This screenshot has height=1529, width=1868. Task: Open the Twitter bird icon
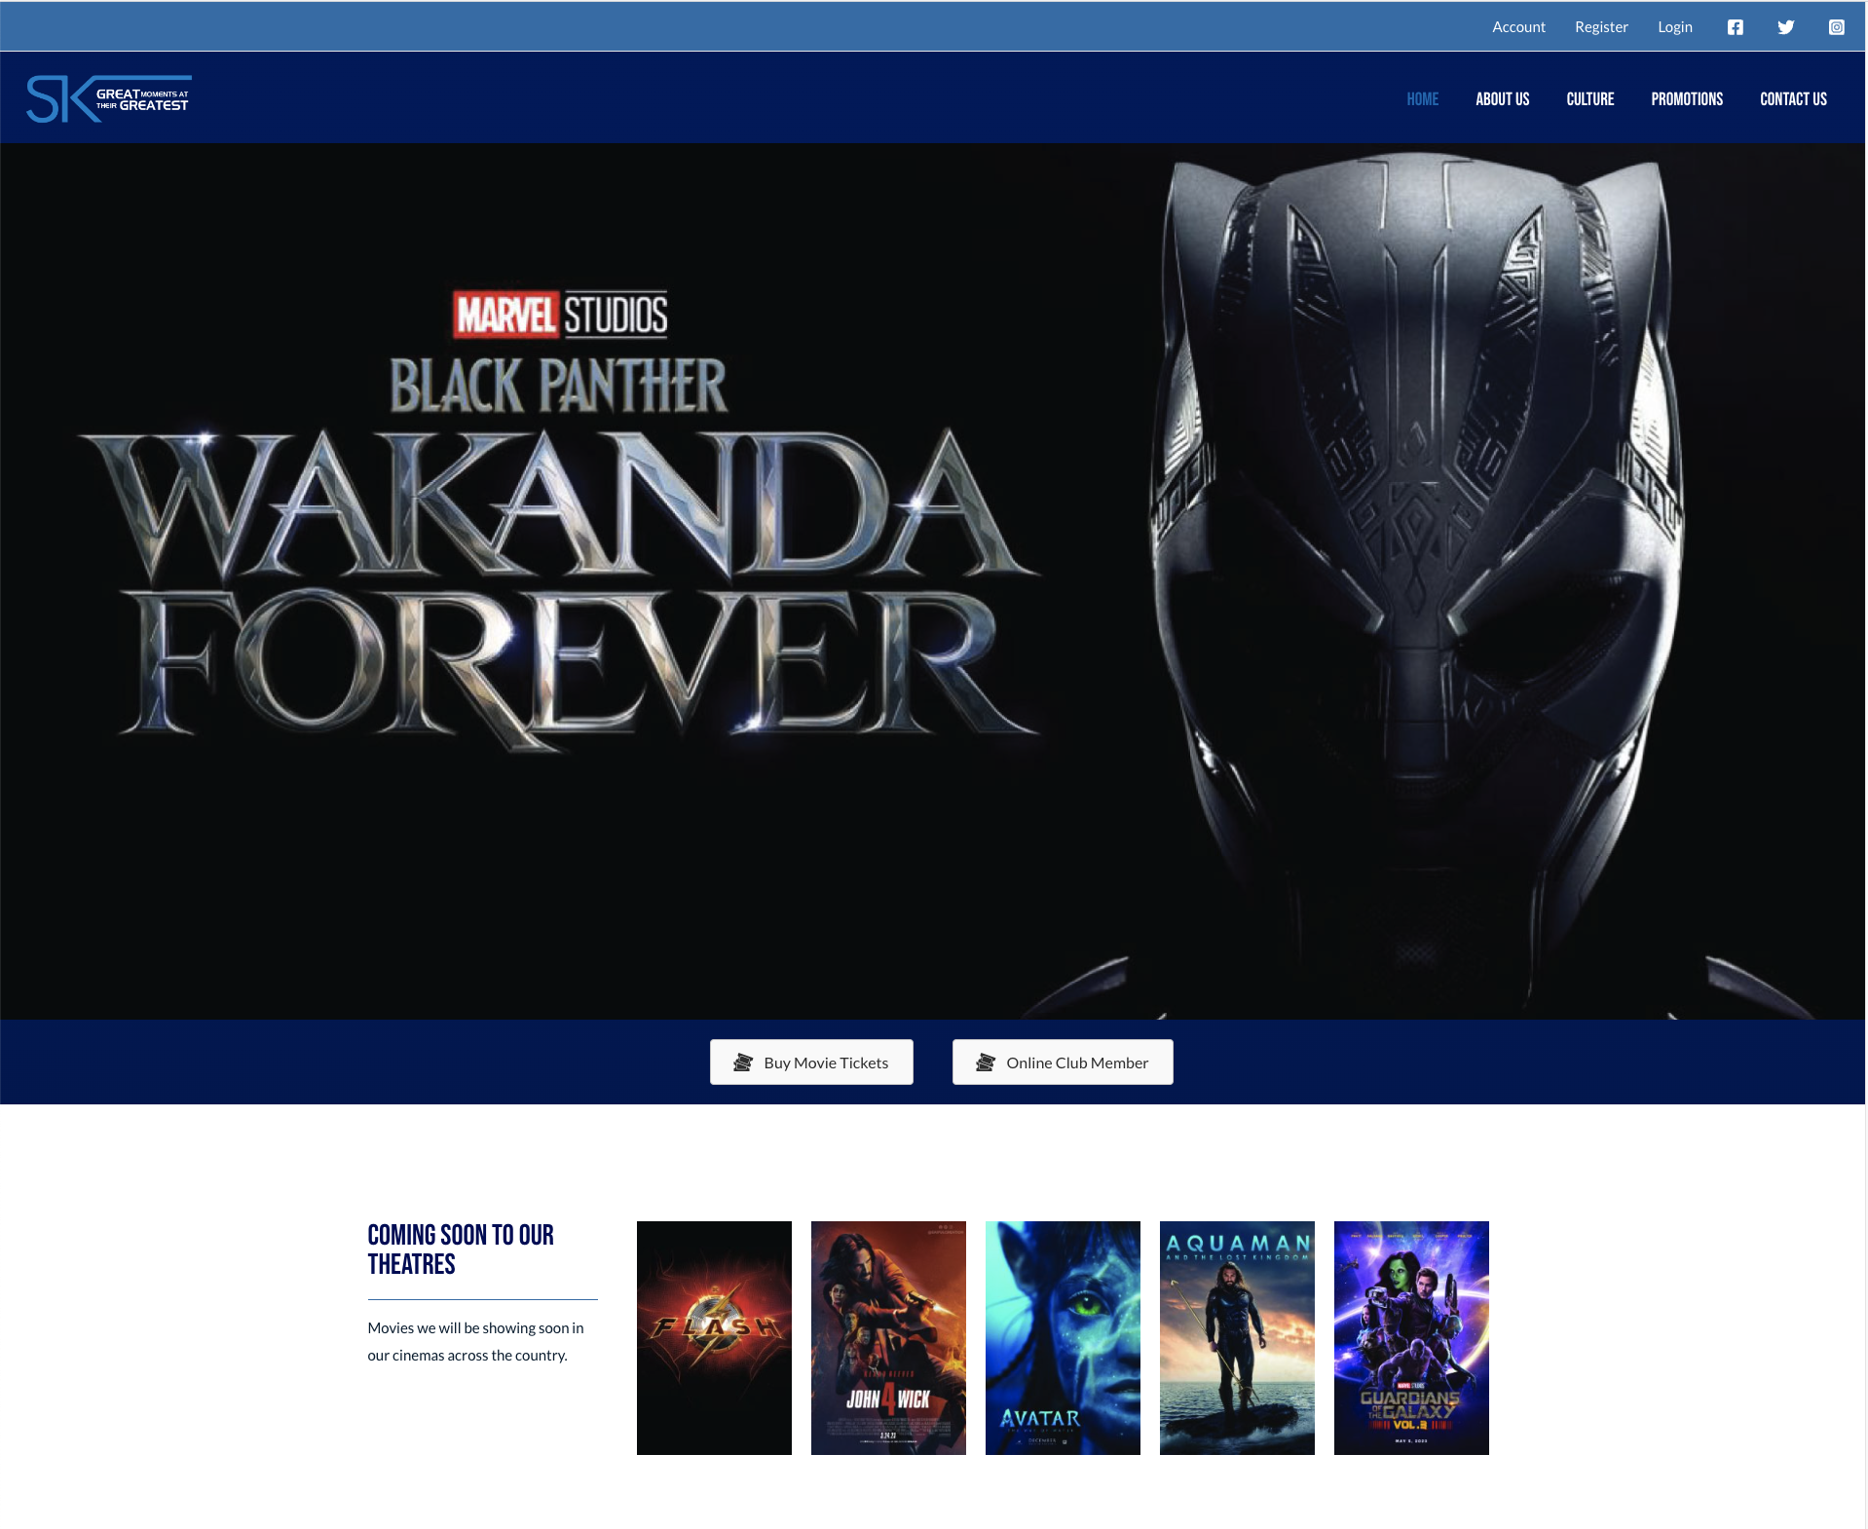click(x=1786, y=27)
